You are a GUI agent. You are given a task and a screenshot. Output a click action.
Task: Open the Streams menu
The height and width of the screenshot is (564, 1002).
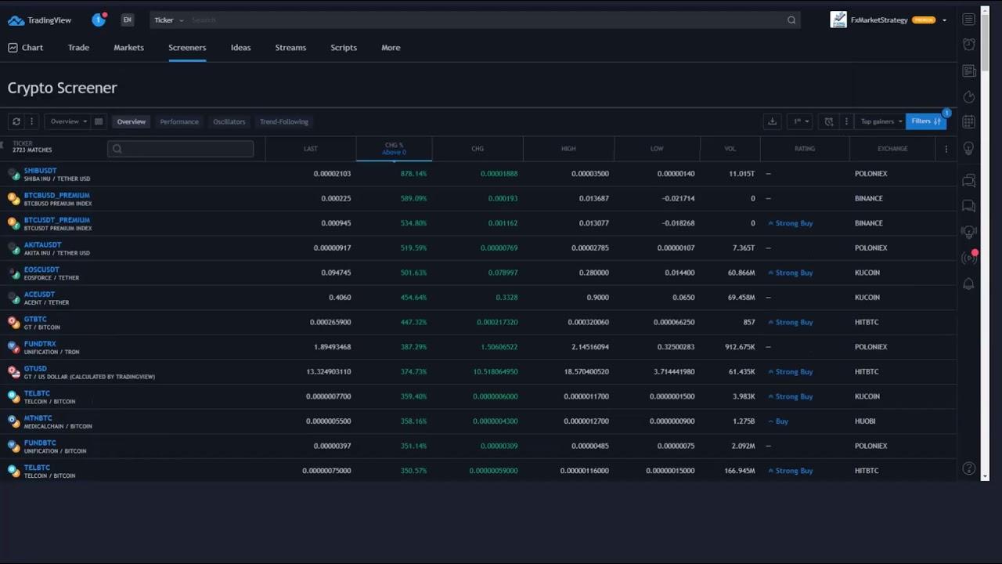pos(290,48)
